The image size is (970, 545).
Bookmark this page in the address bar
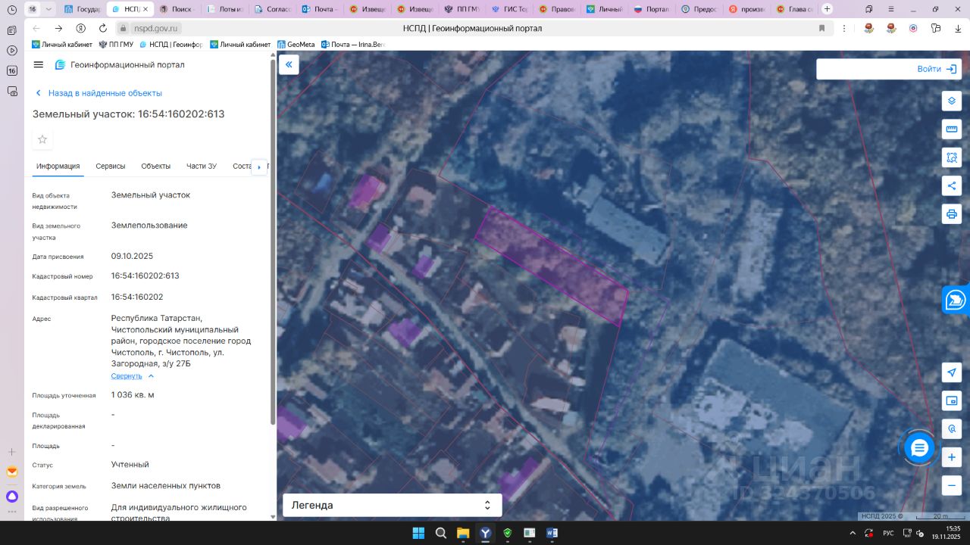pos(821,28)
